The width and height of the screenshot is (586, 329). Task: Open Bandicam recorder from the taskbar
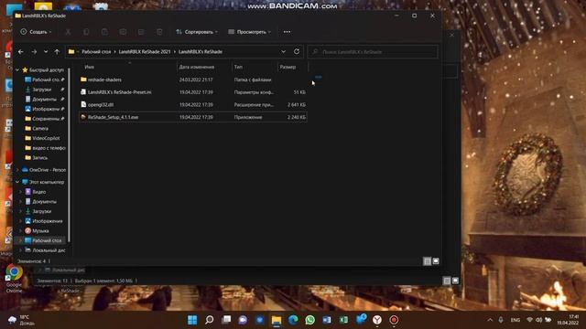click(394, 320)
